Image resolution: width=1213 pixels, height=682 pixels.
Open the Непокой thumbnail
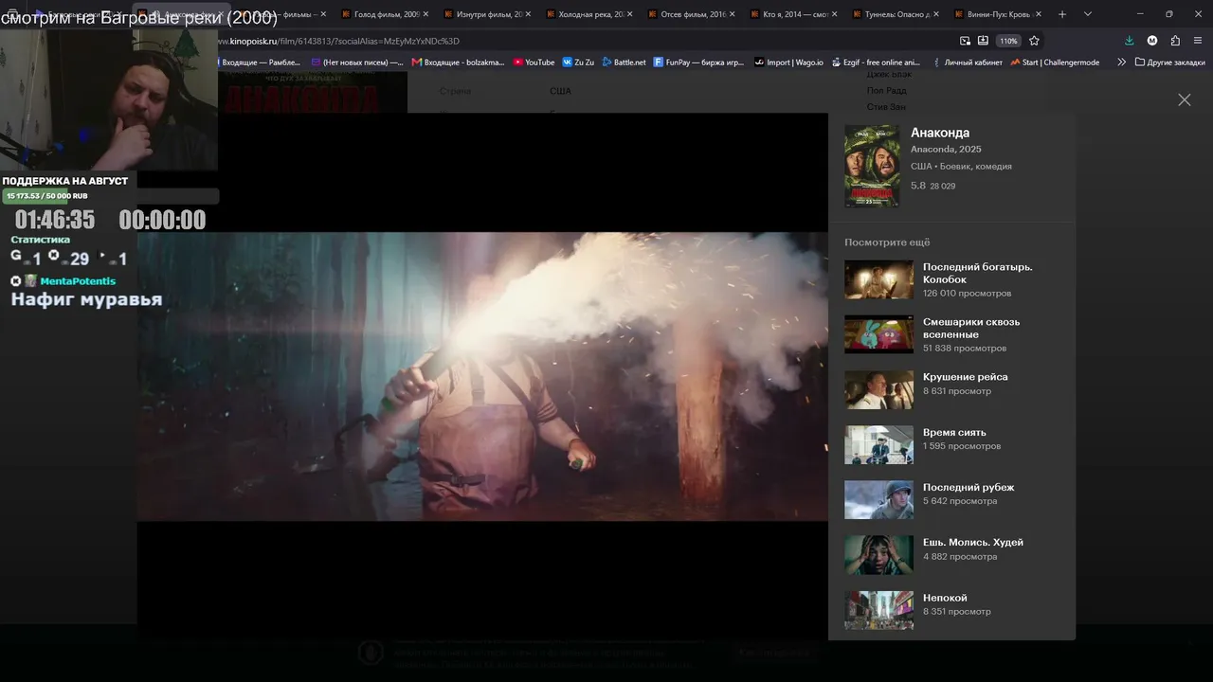pos(878,611)
